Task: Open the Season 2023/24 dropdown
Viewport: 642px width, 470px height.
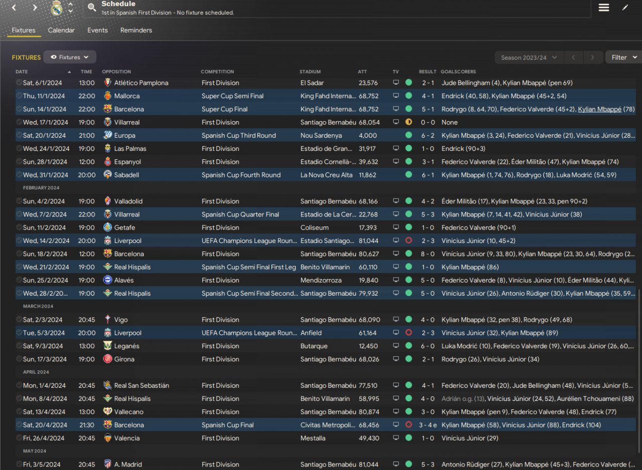Action: 529,58
